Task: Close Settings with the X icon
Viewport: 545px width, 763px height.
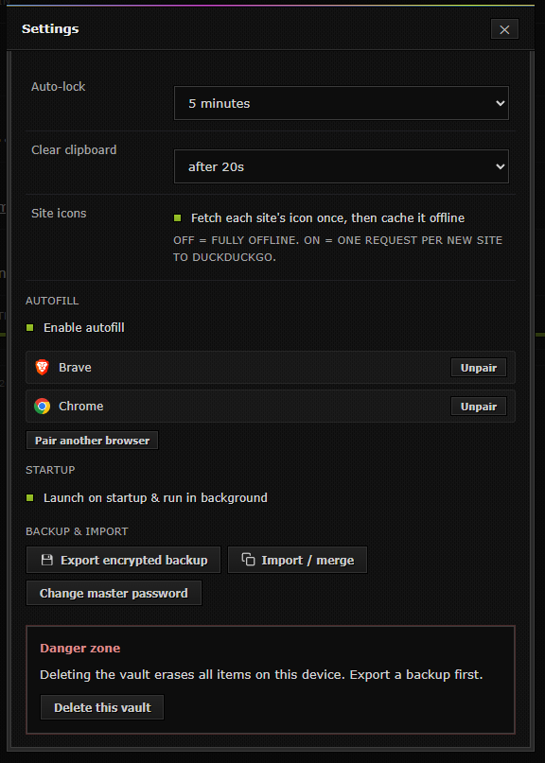Action: pyautogui.click(x=504, y=29)
